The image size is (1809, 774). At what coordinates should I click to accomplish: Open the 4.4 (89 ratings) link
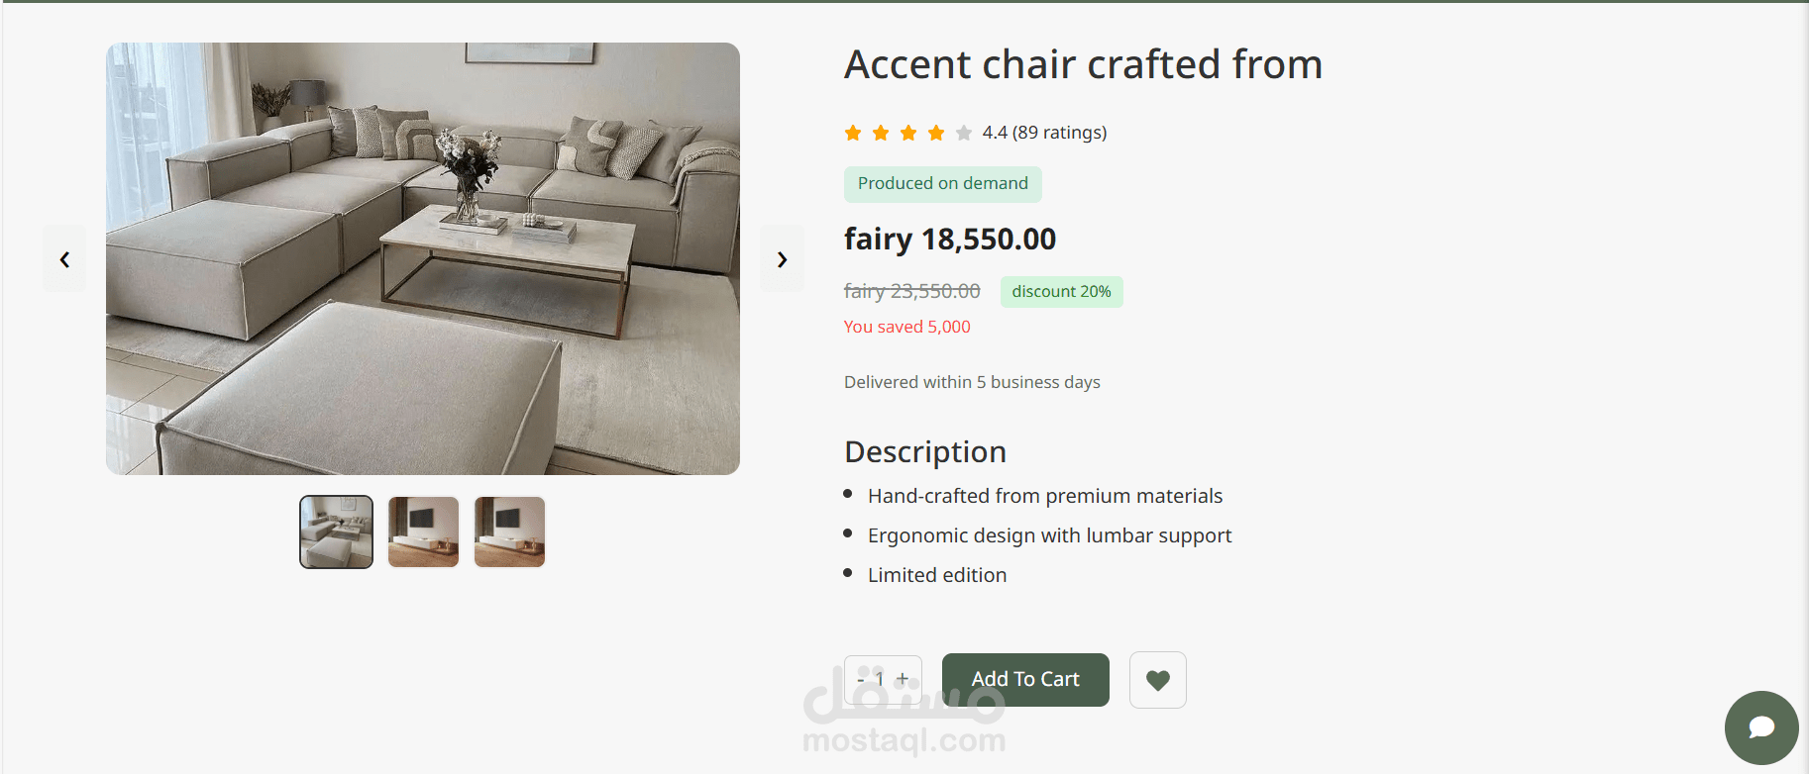coord(1044,133)
